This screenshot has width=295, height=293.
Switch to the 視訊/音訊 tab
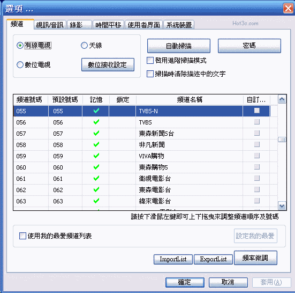(x=50, y=25)
